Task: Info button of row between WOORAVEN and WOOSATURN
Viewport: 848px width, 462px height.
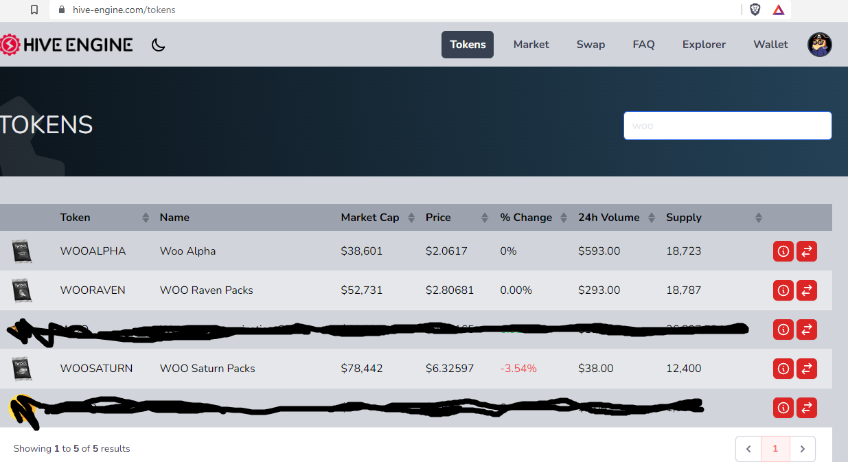Action: (x=783, y=330)
